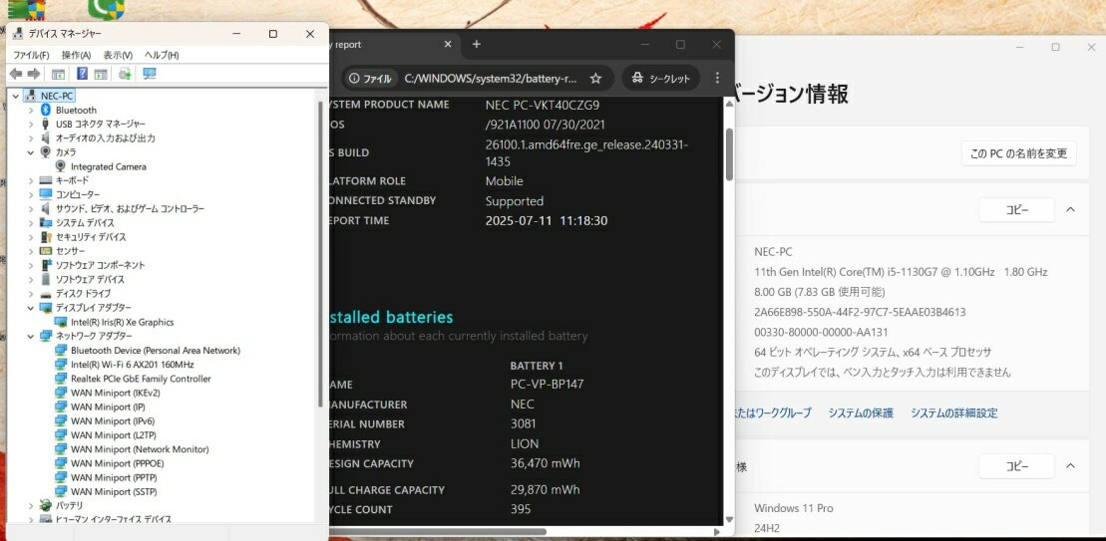Collapse the ネットワーク アダプター category
This screenshot has width=1106, height=541.
(x=31, y=337)
